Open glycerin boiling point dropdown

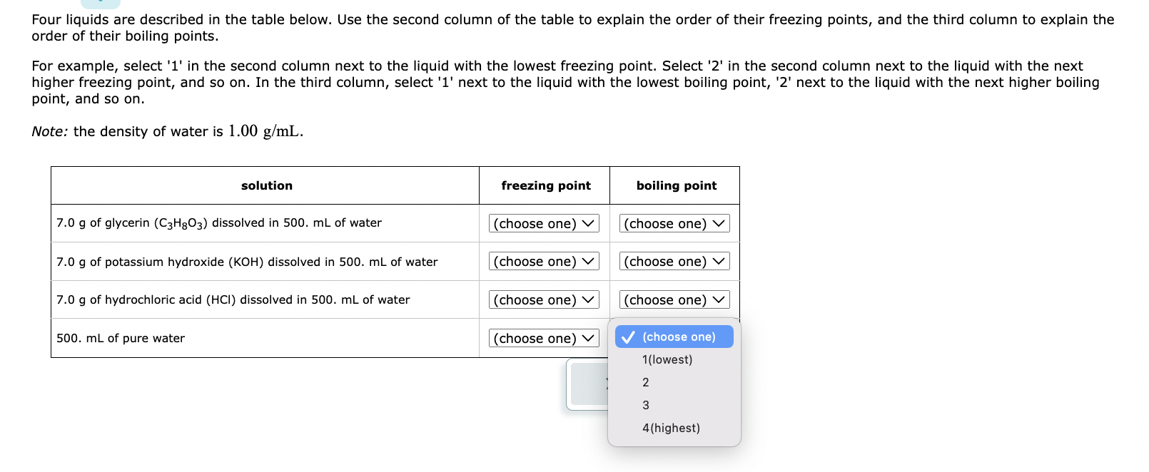click(674, 223)
